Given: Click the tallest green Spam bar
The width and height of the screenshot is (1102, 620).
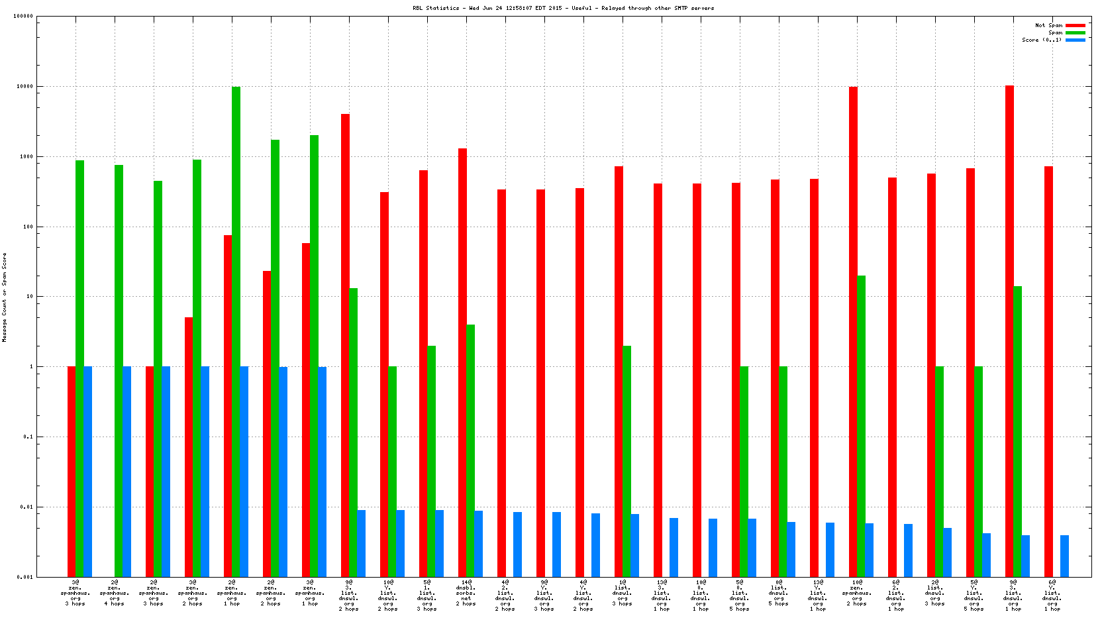Looking at the screenshot, I should pyautogui.click(x=236, y=331).
